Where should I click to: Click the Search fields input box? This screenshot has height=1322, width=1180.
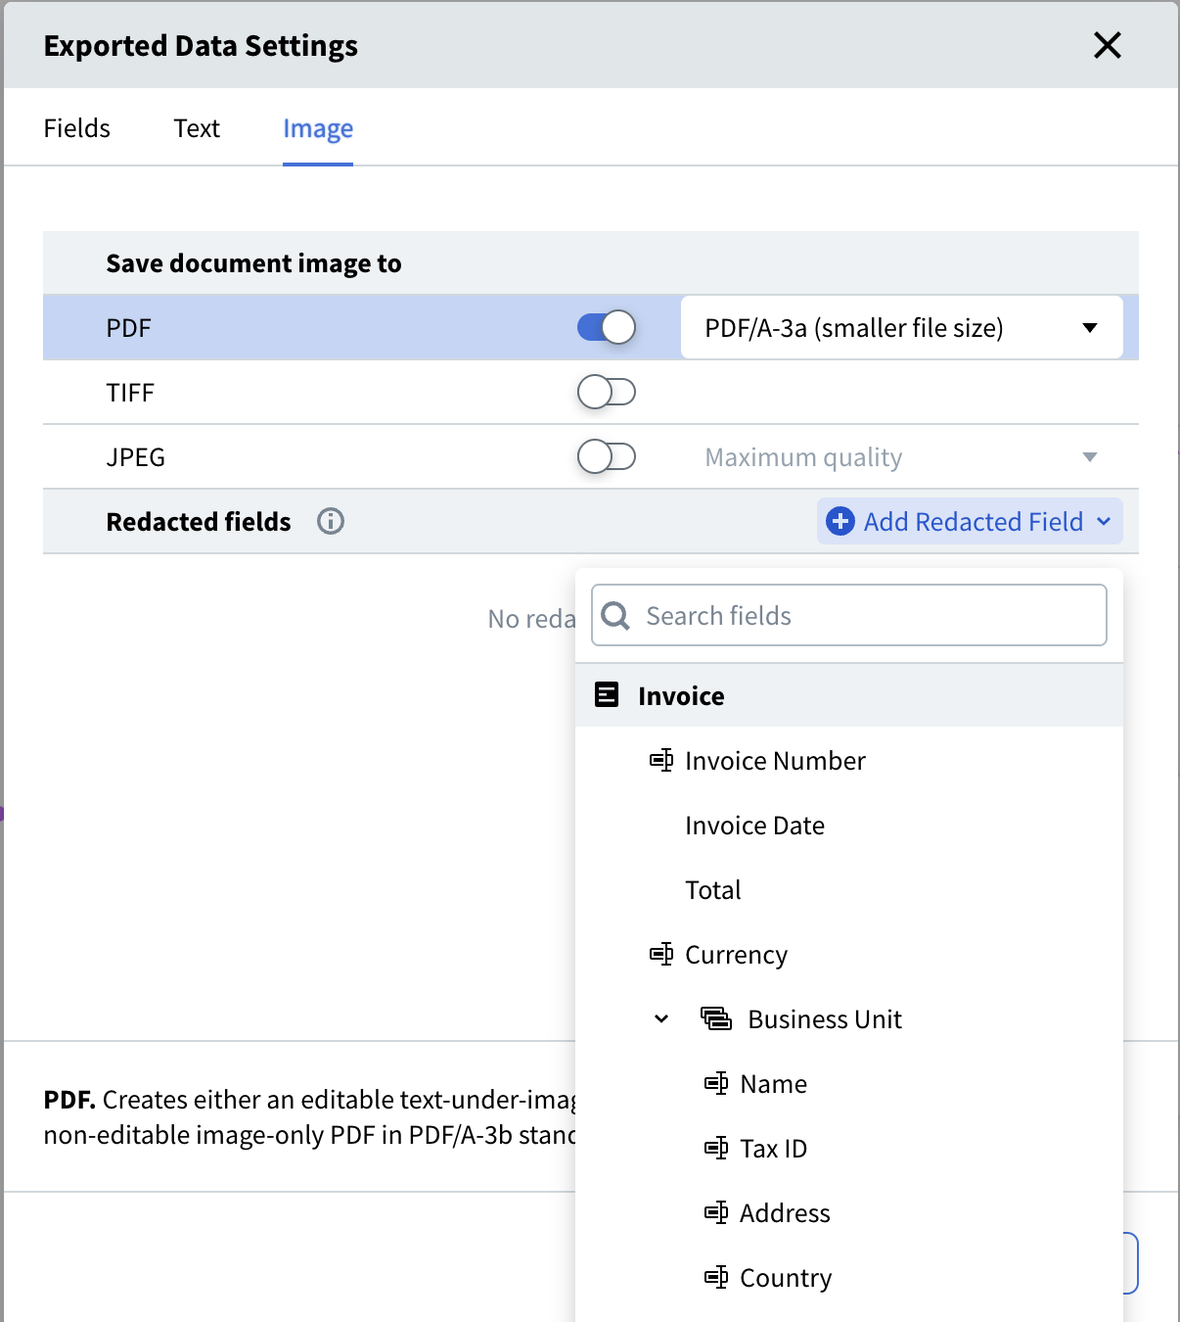coord(871,615)
